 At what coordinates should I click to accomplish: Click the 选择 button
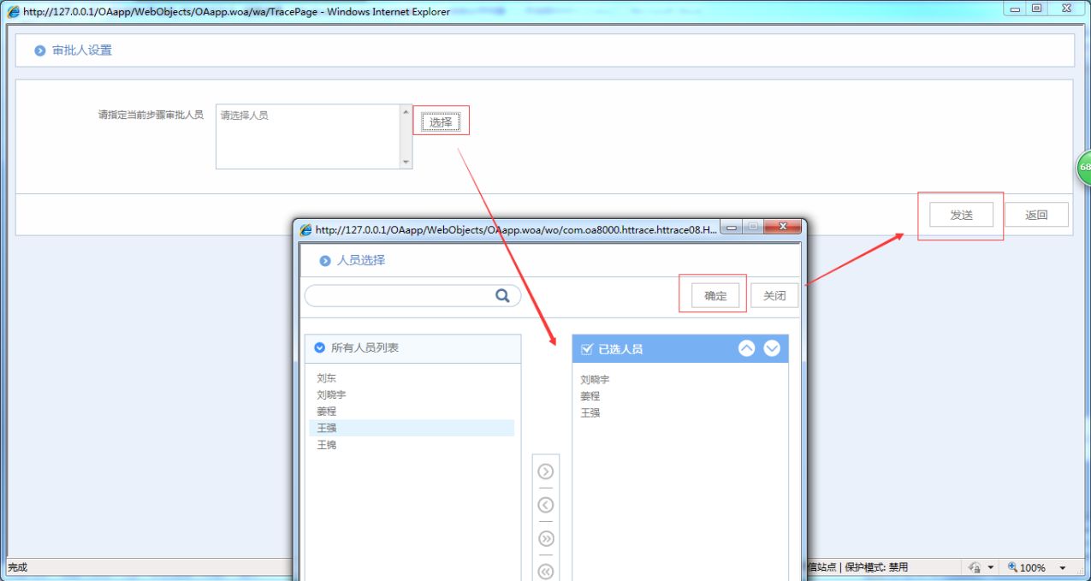click(441, 122)
